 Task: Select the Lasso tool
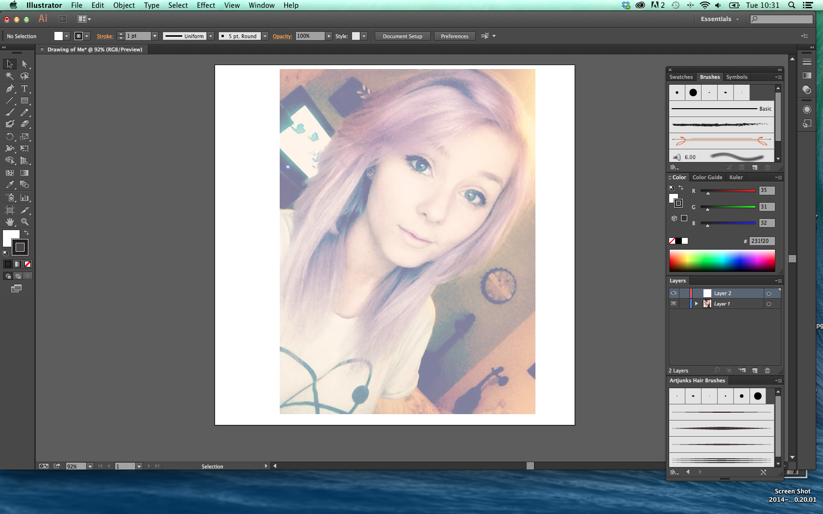[24, 76]
